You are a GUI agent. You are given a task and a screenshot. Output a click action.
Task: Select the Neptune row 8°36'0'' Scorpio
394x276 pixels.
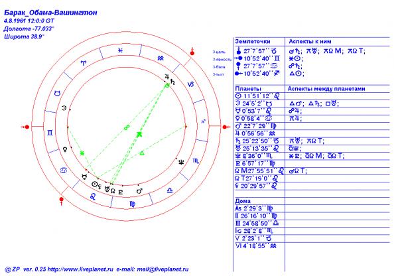coord(254,156)
